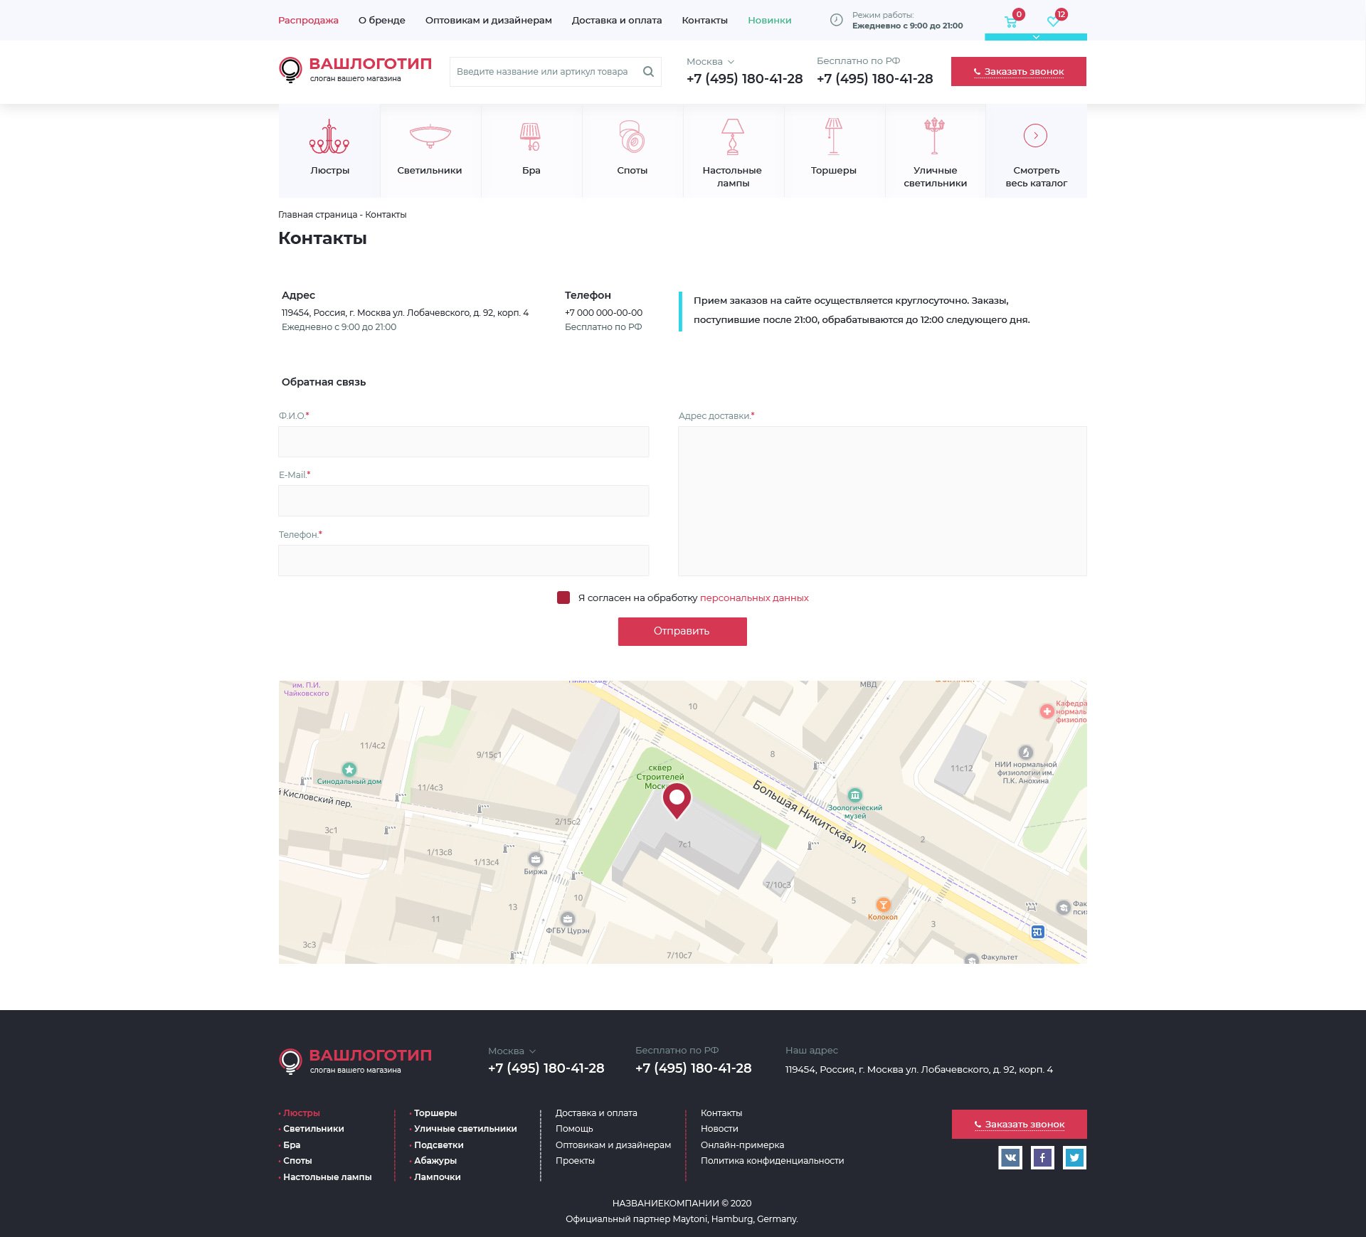Open the Facebook icon in footer

click(x=1042, y=1157)
